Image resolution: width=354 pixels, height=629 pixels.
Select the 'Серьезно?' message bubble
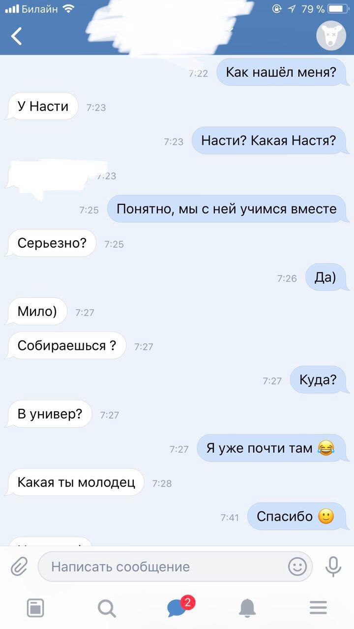pos(51,243)
